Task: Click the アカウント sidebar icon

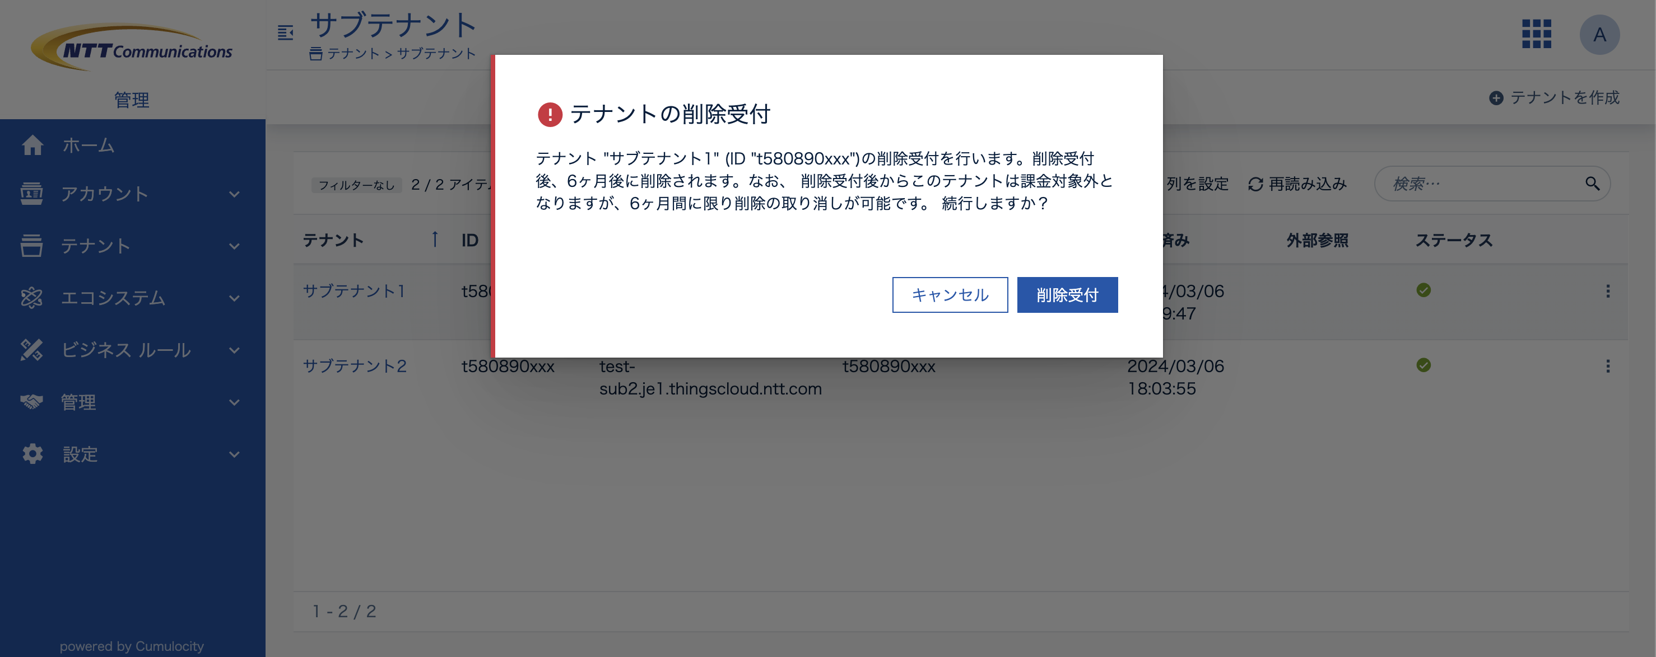Action: (31, 193)
